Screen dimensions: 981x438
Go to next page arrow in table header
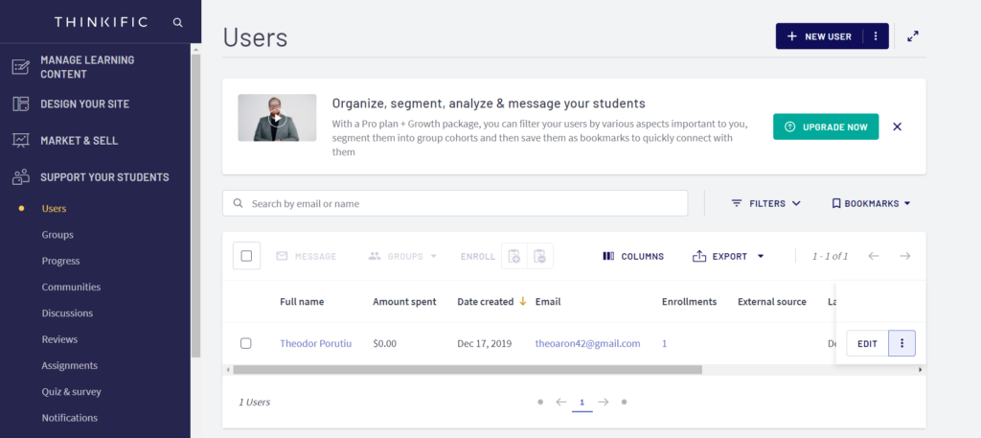[904, 256]
